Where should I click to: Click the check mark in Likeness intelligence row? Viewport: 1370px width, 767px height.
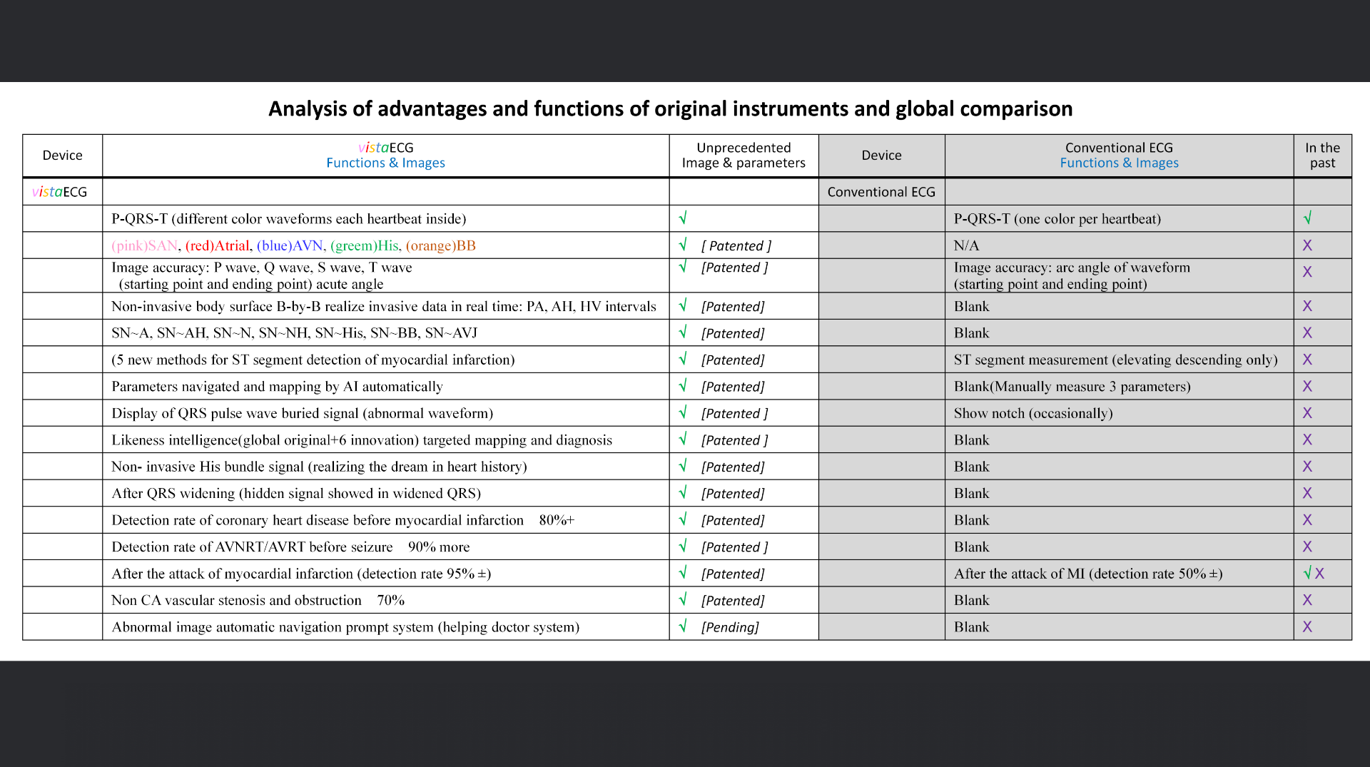point(683,439)
